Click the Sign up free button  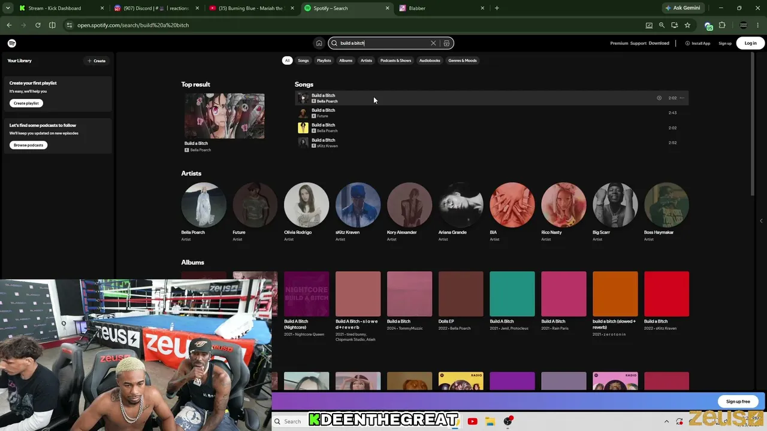click(738, 402)
